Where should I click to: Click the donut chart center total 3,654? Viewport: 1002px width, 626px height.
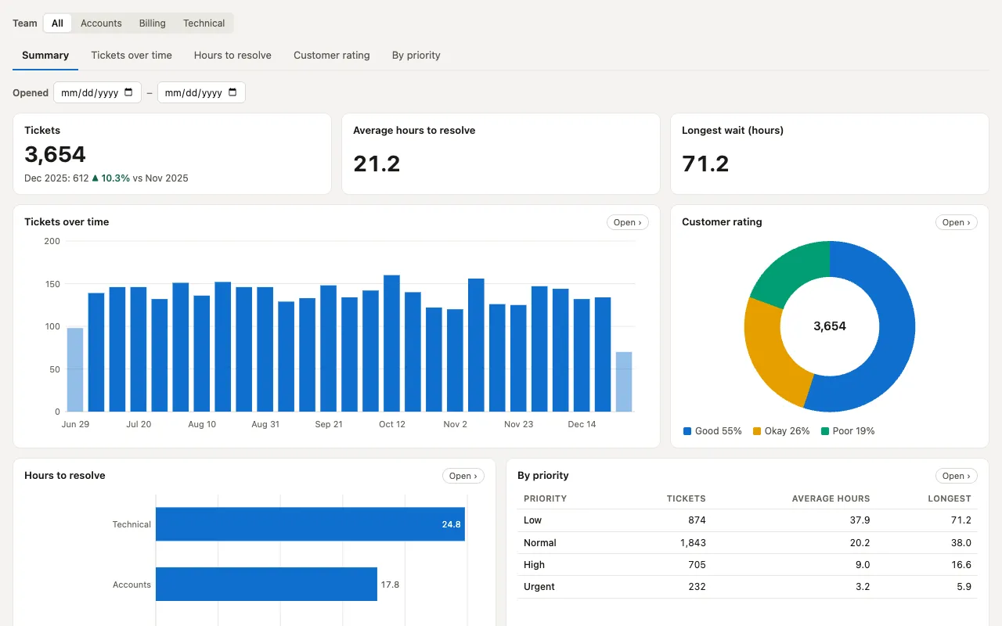pos(830,326)
